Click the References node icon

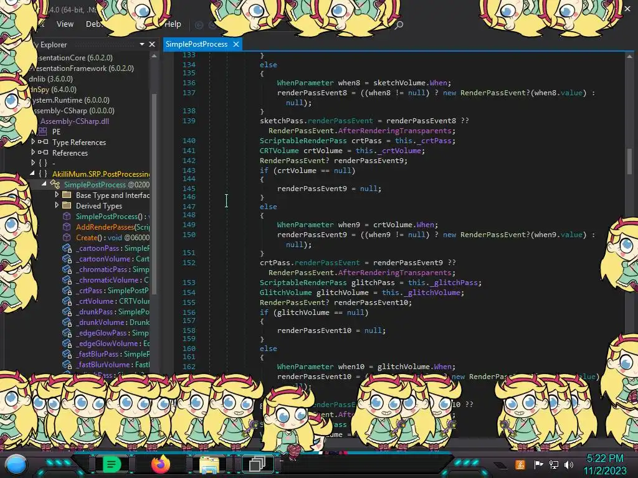coord(43,152)
